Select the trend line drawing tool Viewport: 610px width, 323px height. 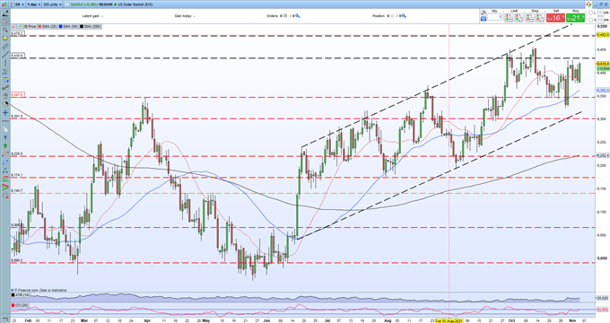5,55
